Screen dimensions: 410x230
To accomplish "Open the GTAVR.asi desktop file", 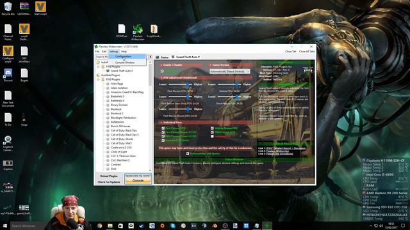I will coord(121,31).
